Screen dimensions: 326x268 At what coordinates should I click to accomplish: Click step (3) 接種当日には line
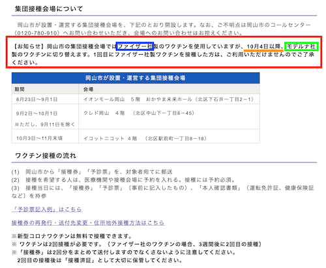pyautogui.click(x=163, y=192)
